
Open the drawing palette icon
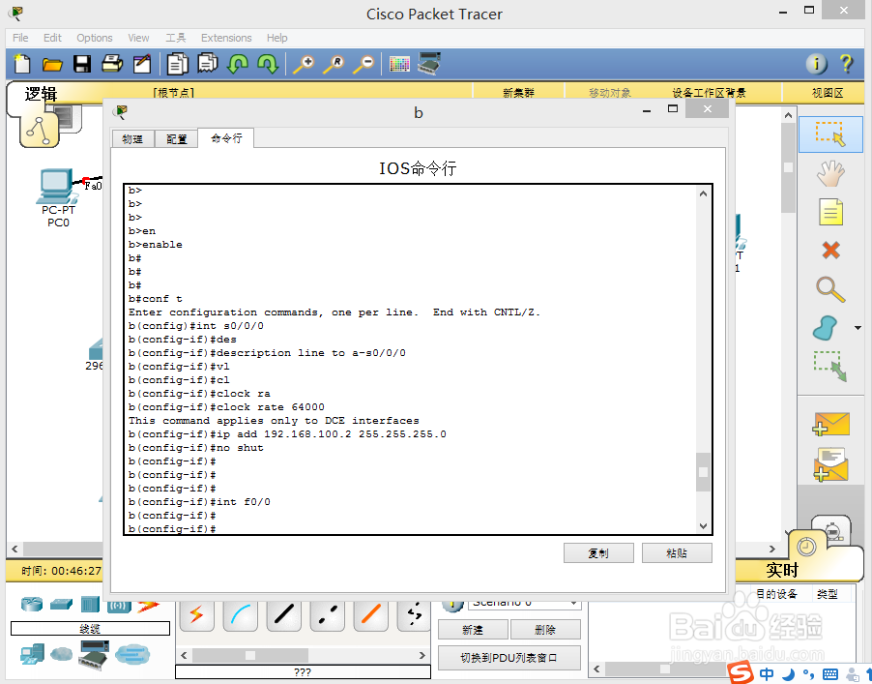(x=399, y=64)
